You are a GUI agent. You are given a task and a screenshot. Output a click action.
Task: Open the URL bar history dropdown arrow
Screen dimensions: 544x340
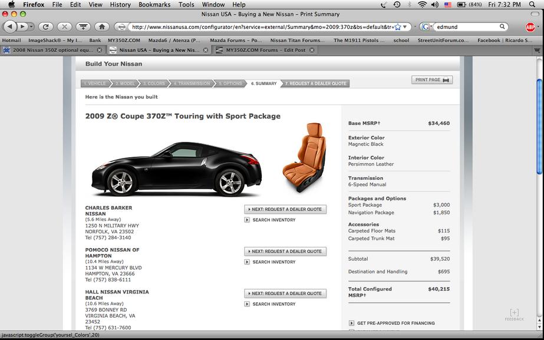(405, 27)
